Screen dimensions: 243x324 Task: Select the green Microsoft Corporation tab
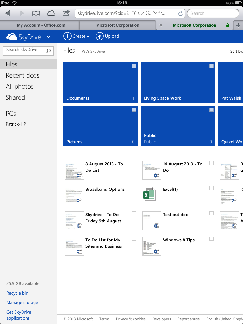click(195, 25)
